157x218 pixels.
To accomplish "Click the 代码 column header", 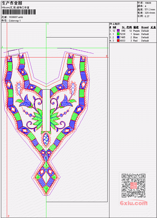I will (129, 27).
